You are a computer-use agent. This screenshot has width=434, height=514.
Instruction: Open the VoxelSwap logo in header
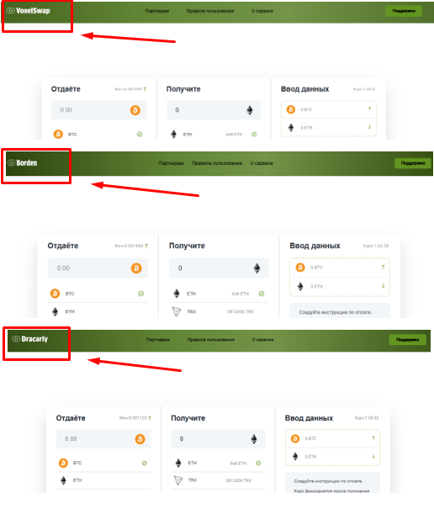point(29,11)
